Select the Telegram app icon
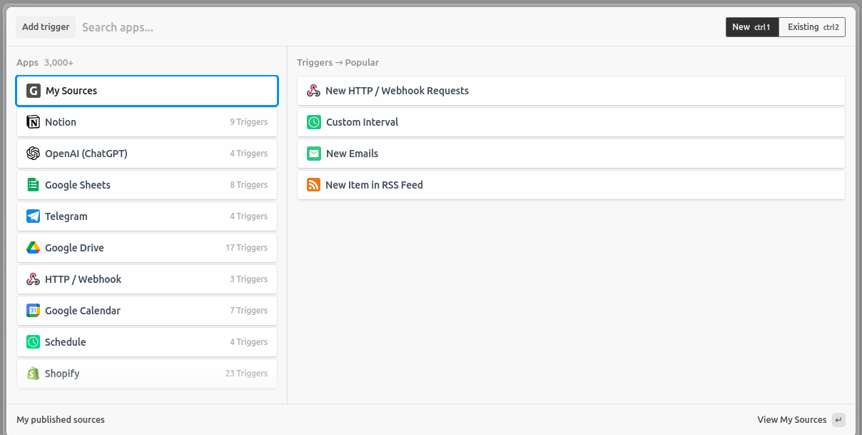Image resolution: width=862 pixels, height=435 pixels. (33, 216)
